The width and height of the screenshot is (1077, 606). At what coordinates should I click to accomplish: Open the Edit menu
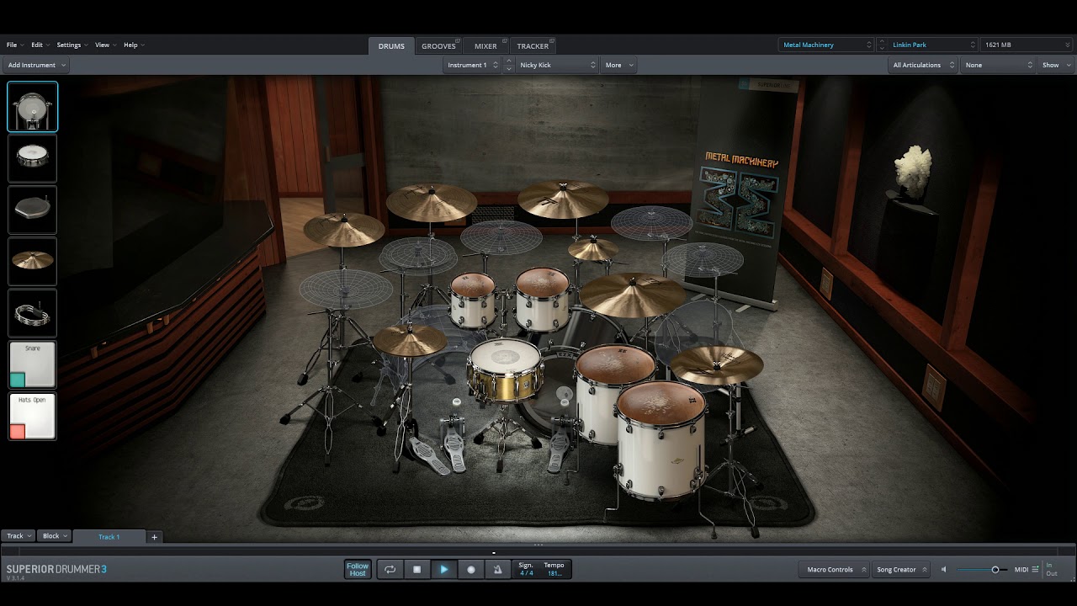[40, 45]
